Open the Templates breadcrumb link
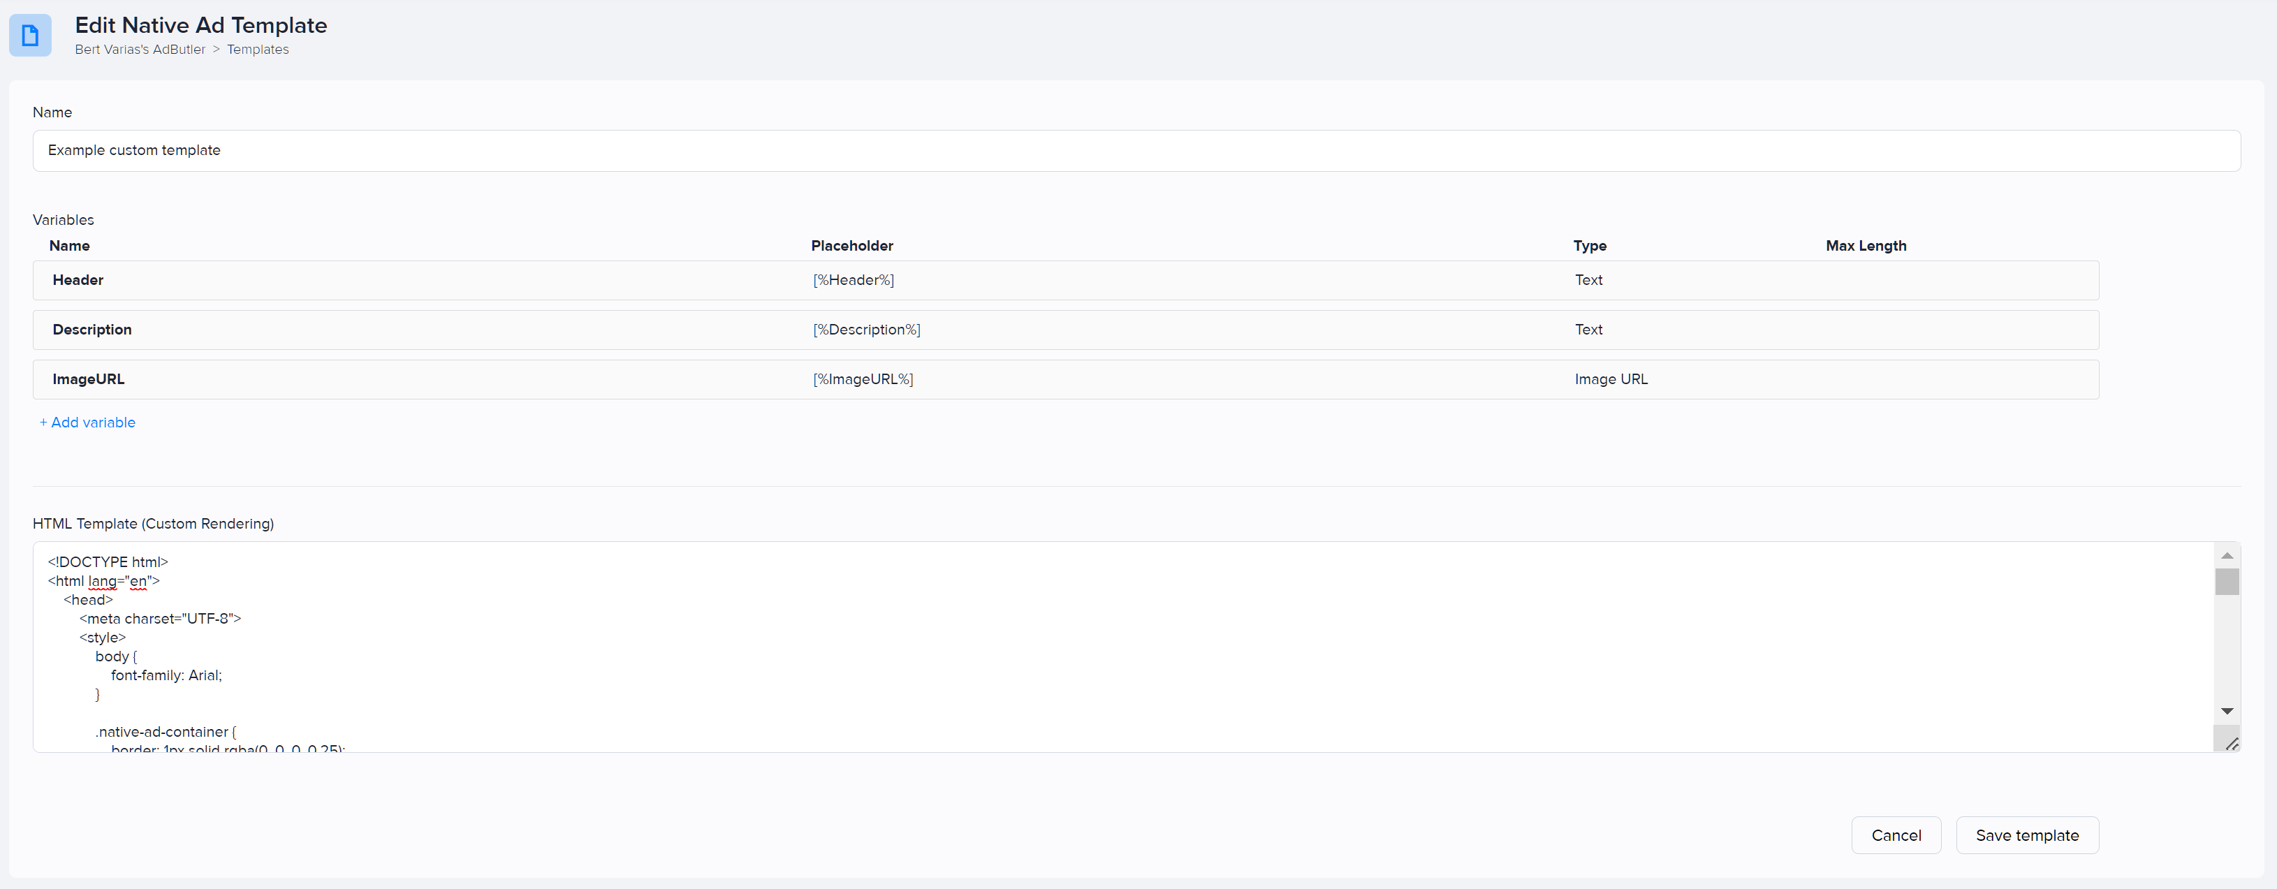The height and width of the screenshot is (889, 2277). (x=257, y=50)
